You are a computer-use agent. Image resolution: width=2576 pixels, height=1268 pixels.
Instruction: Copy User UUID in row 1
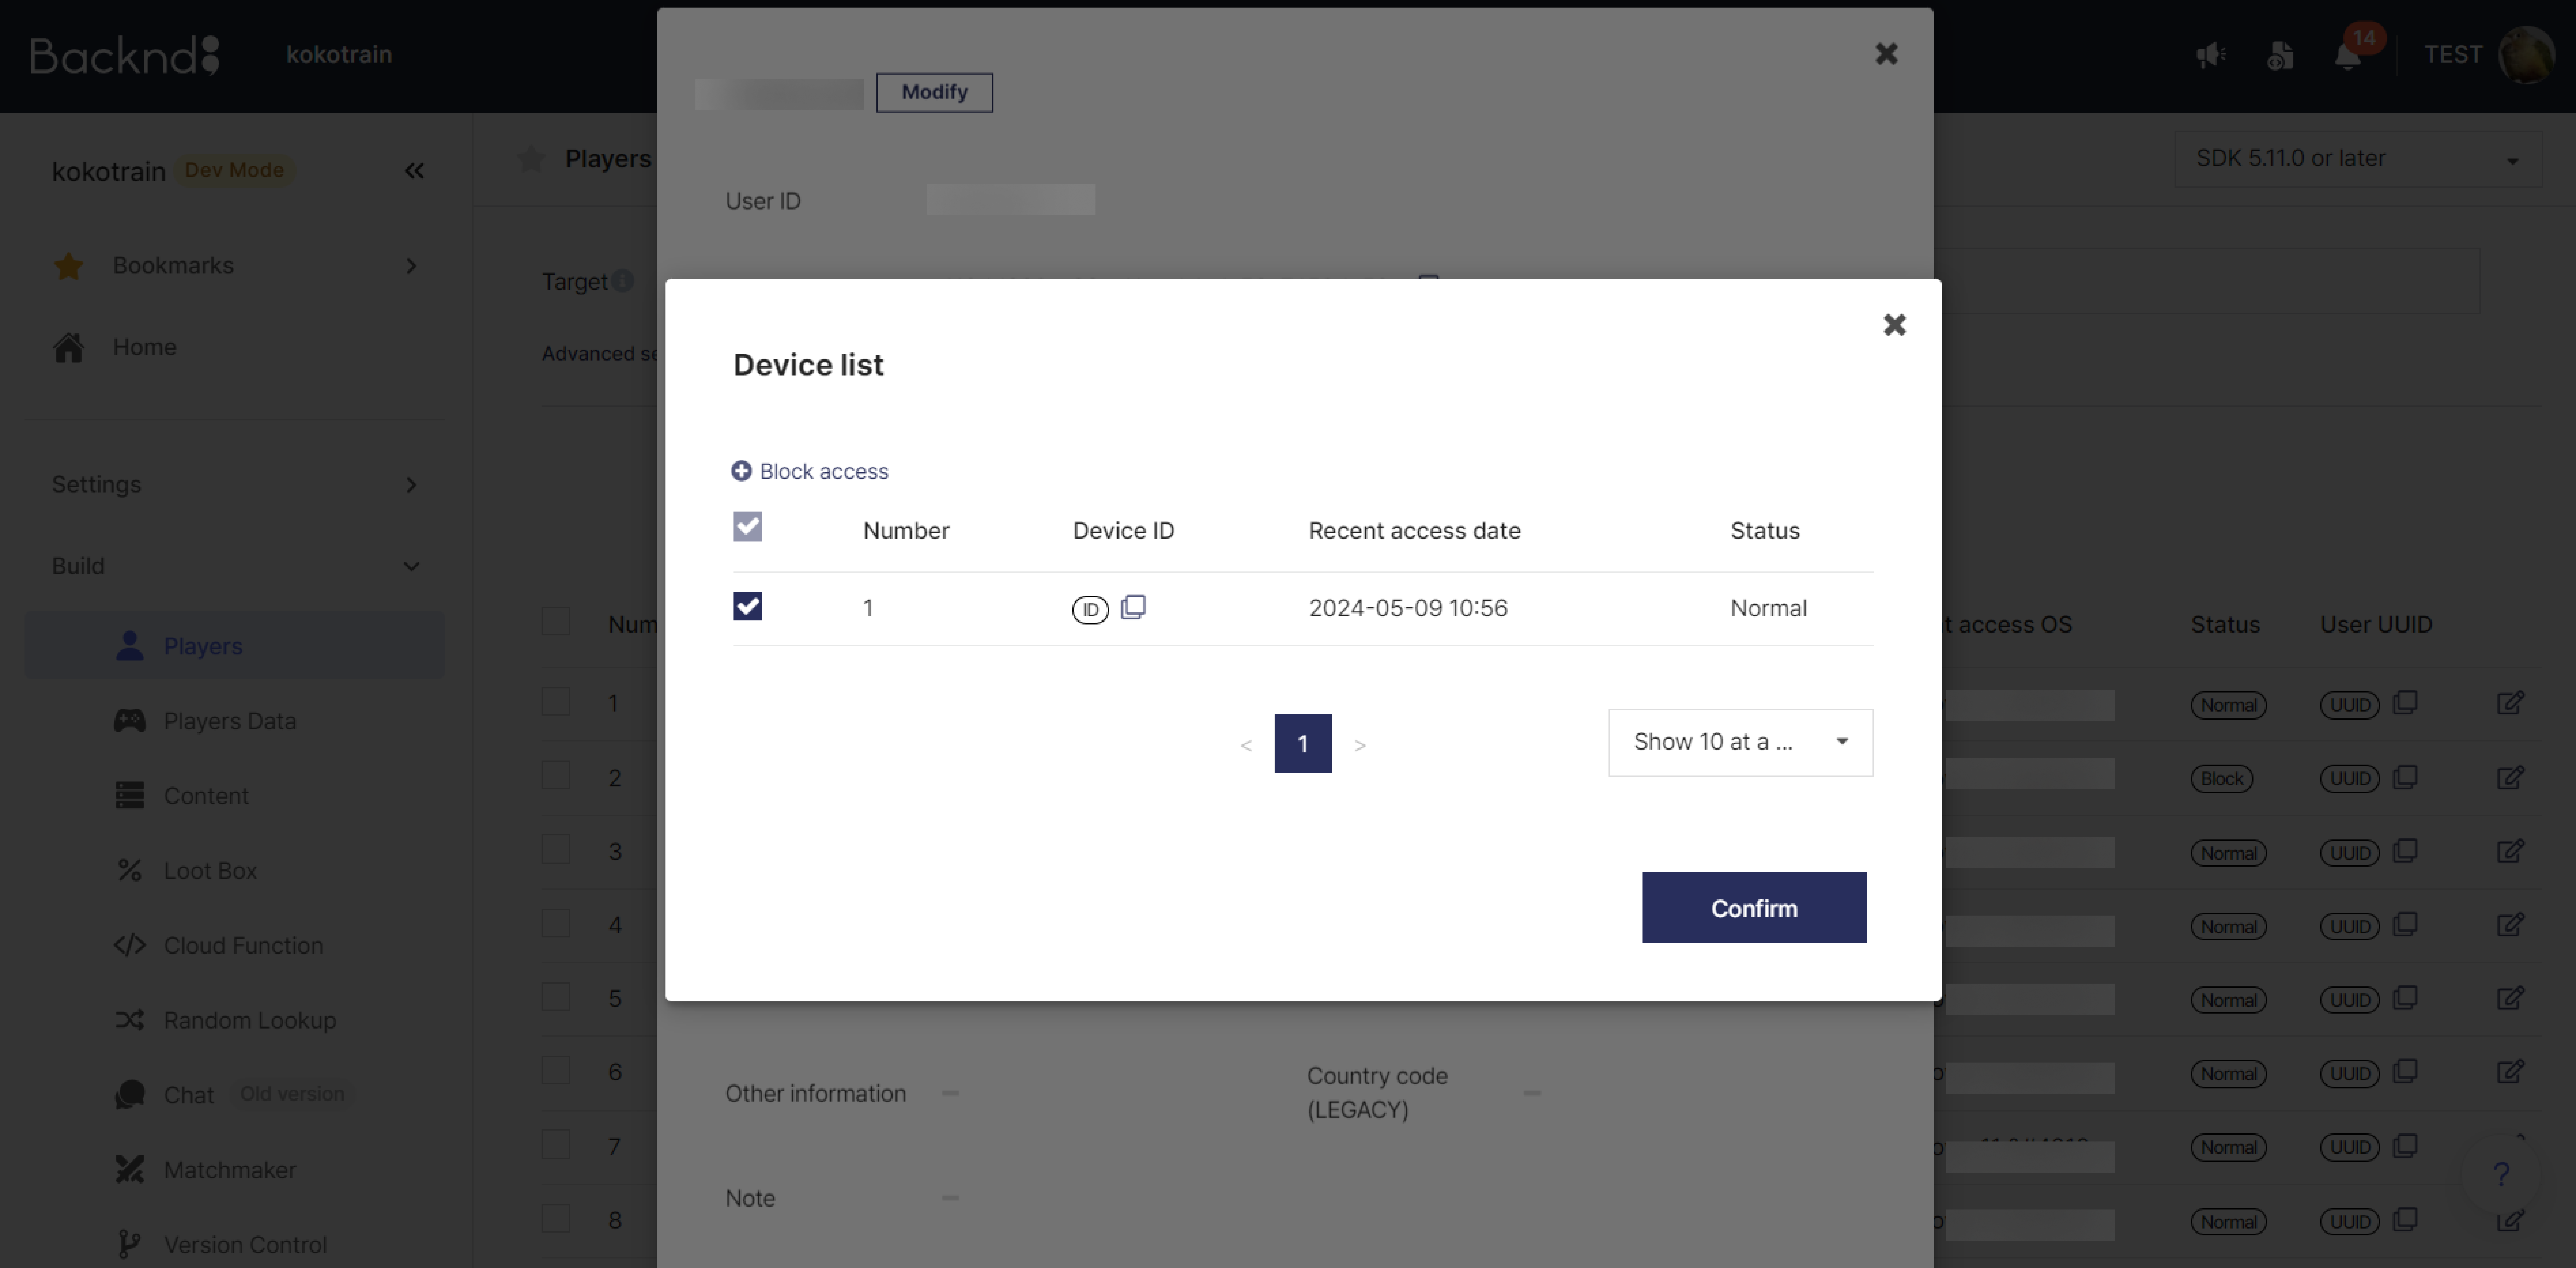[2405, 703]
